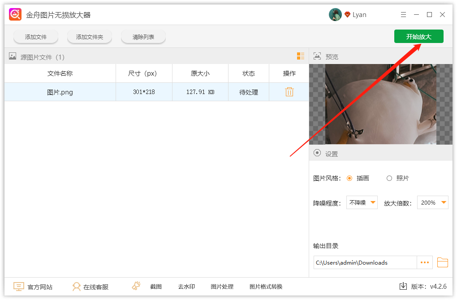Click the output path field C:\Users\admin\Downloads
457x300 pixels.
point(365,262)
